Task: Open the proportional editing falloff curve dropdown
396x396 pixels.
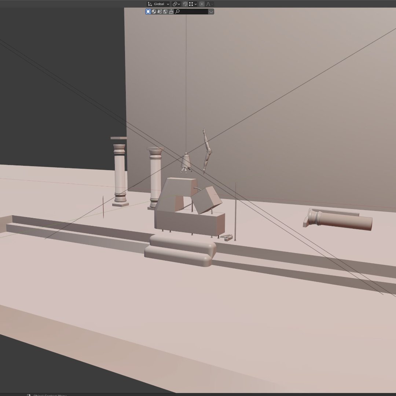Action: pyautogui.click(x=209, y=4)
